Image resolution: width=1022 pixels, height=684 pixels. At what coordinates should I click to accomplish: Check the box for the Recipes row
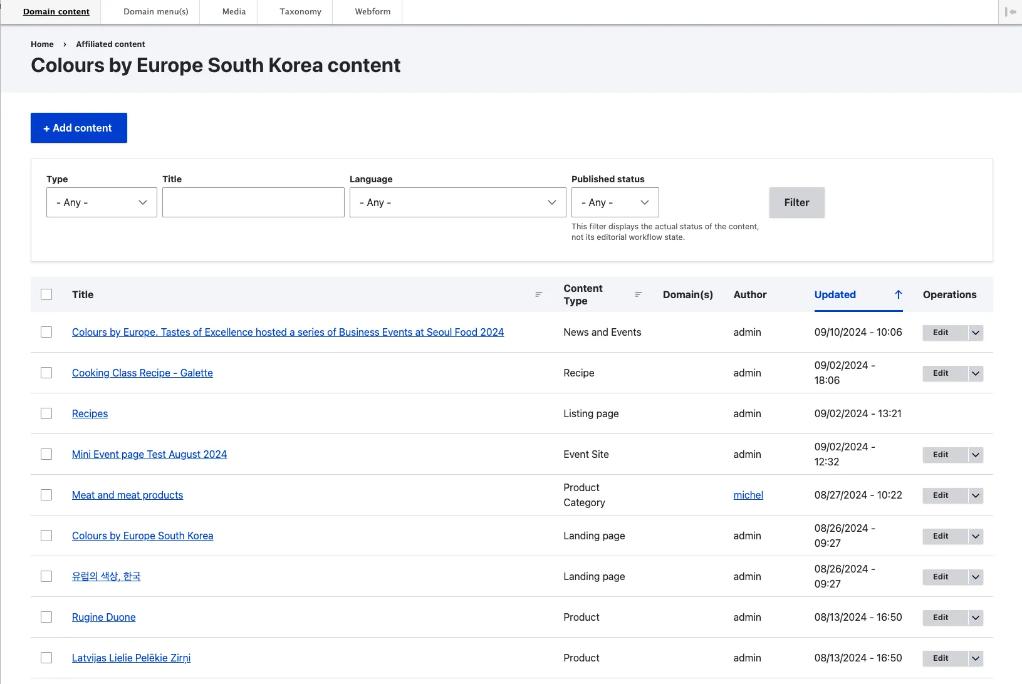pos(46,413)
